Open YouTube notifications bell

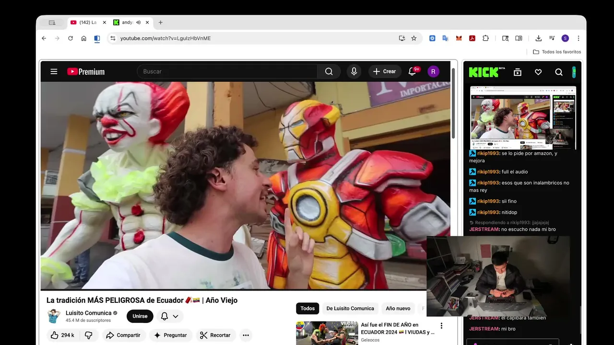click(412, 71)
